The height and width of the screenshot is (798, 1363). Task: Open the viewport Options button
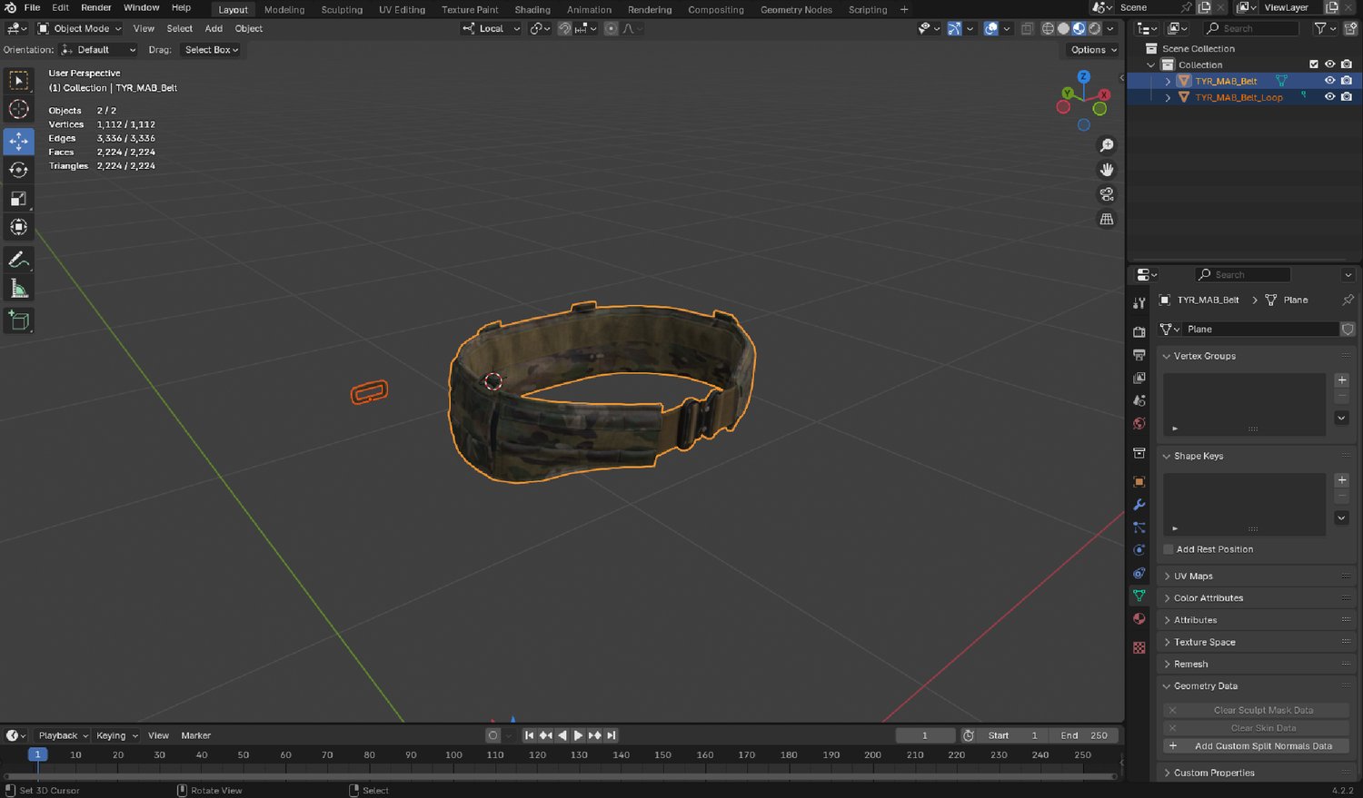point(1092,50)
